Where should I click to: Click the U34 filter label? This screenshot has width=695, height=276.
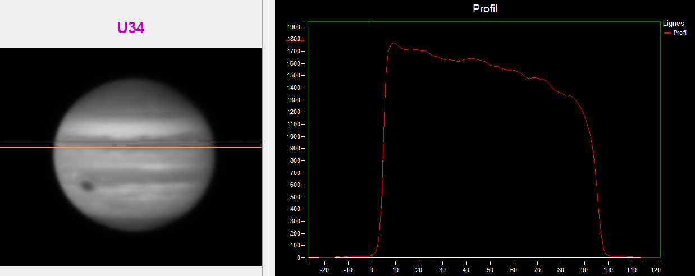point(131,28)
